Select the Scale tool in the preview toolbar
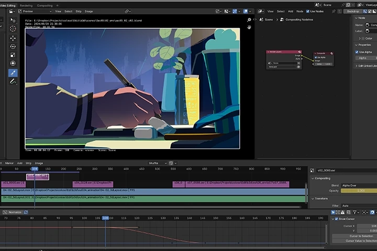This screenshot has height=251, width=377. 13,55
